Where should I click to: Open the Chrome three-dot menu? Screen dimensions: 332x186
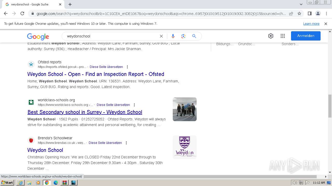(x=326, y=13)
